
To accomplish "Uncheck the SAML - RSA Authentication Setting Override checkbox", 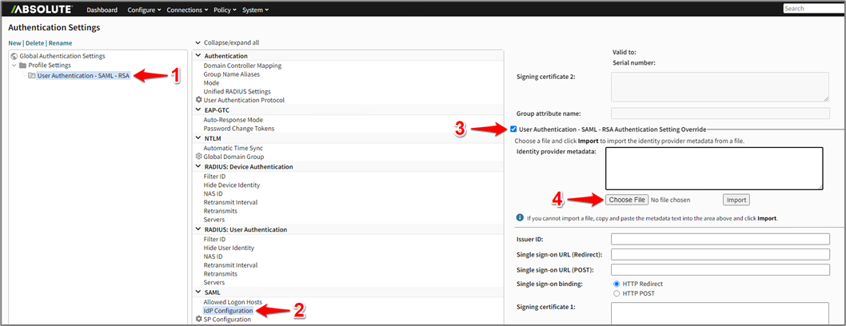I will pyautogui.click(x=513, y=129).
